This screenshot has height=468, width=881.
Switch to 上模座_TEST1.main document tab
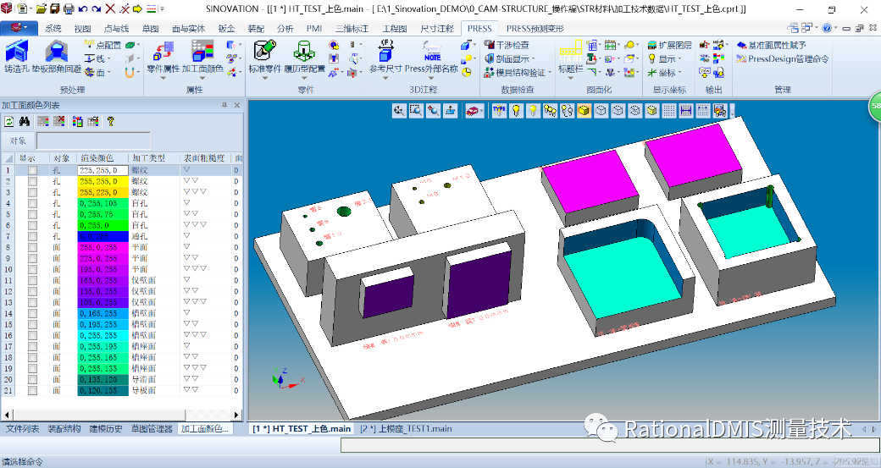pyautogui.click(x=406, y=429)
